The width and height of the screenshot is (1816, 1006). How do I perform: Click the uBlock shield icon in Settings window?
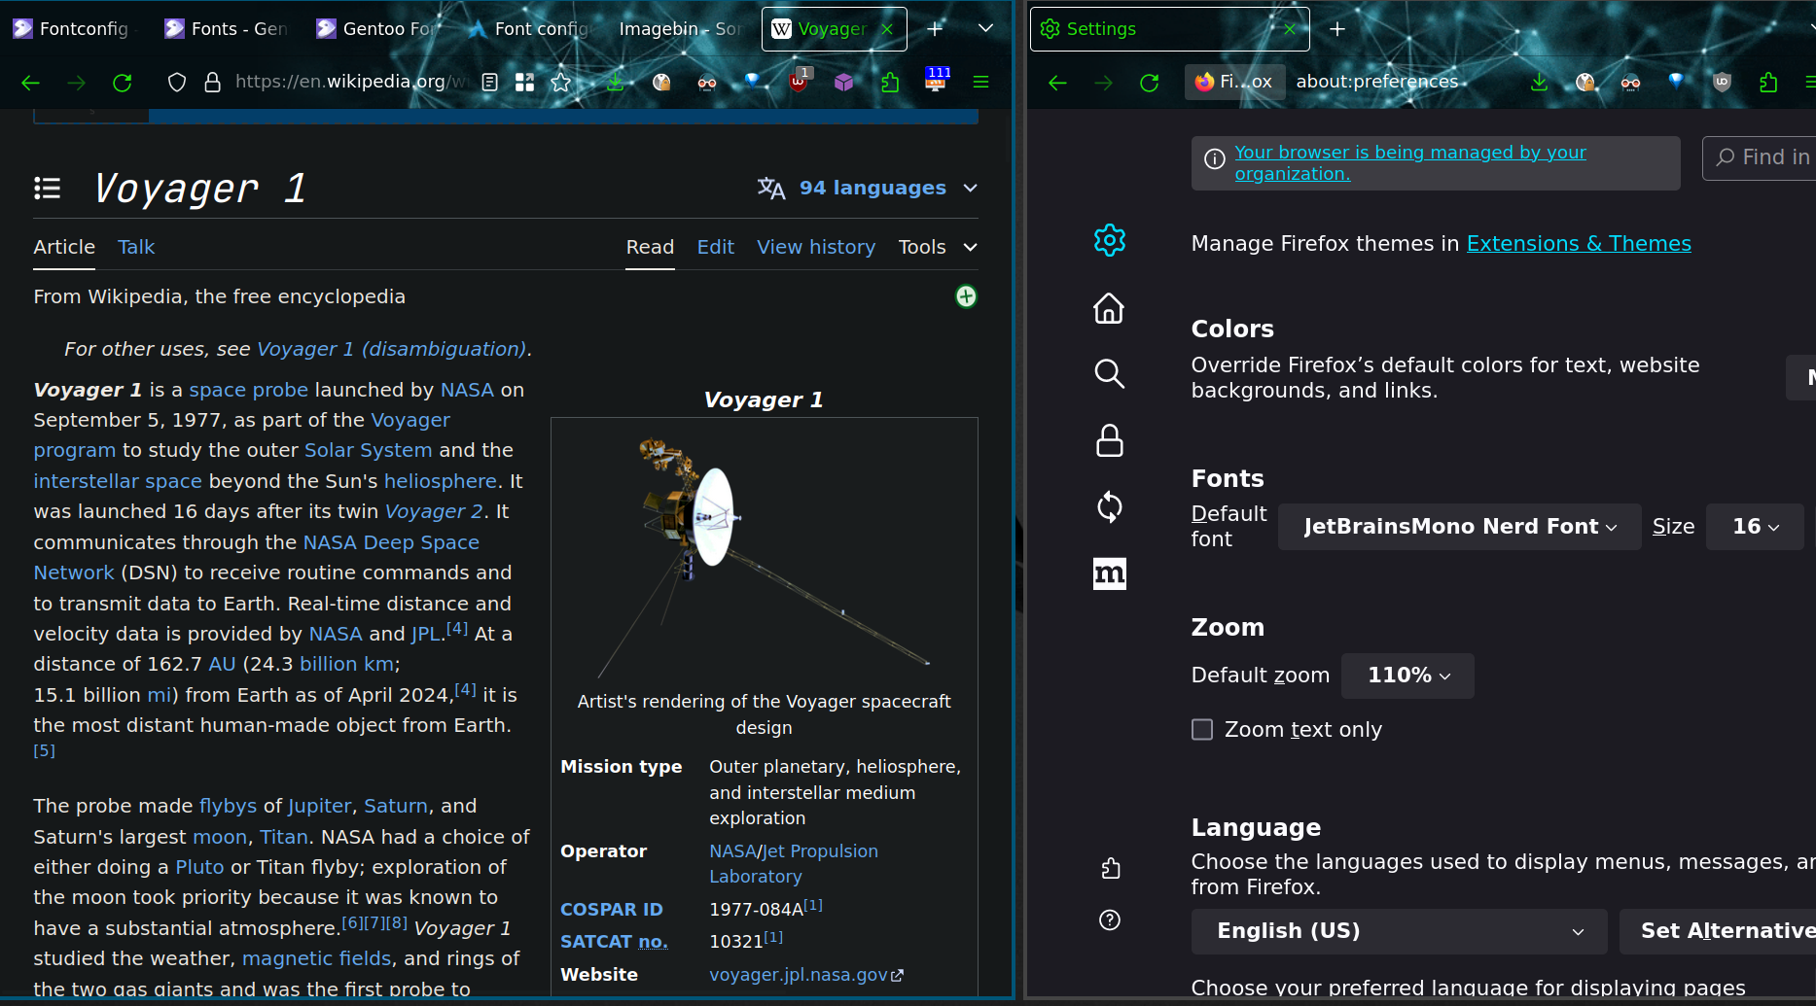tap(1722, 83)
